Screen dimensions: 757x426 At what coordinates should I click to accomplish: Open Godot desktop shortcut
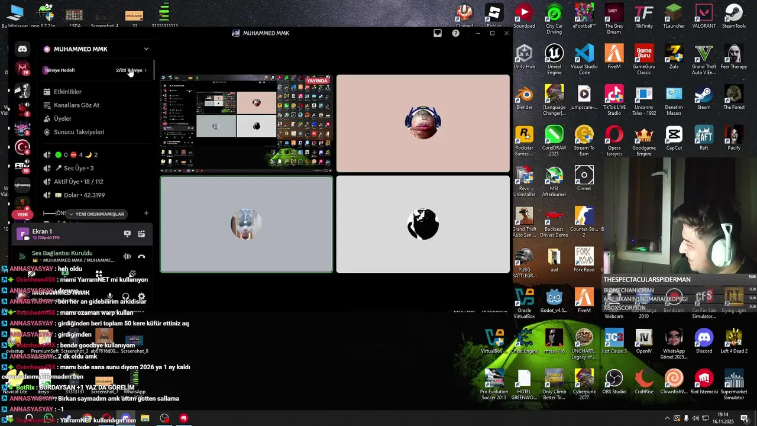[554, 300]
